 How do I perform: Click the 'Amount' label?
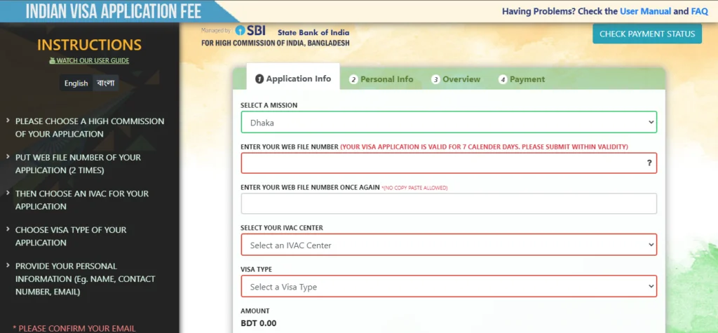[x=255, y=311]
